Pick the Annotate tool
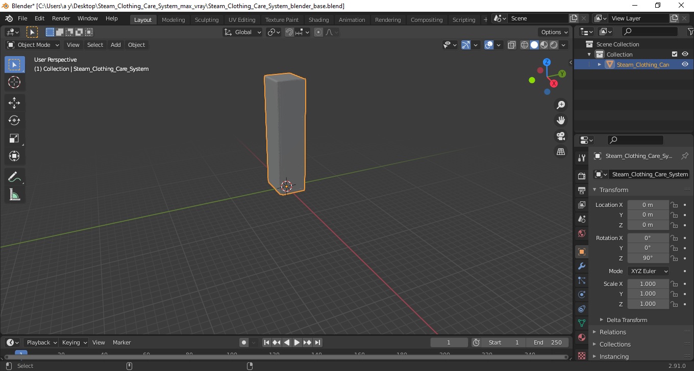This screenshot has width=694, height=371. 14,177
